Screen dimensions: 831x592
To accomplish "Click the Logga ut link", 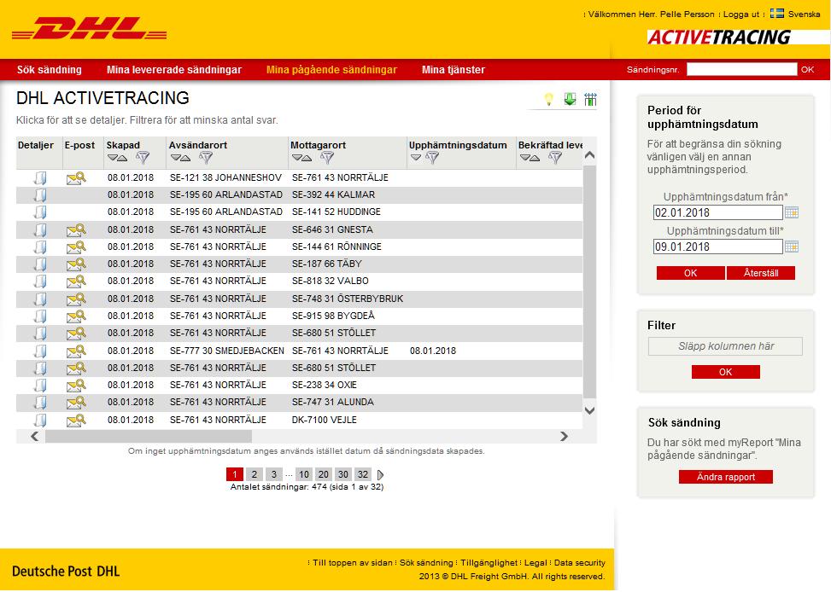I will tap(741, 15).
